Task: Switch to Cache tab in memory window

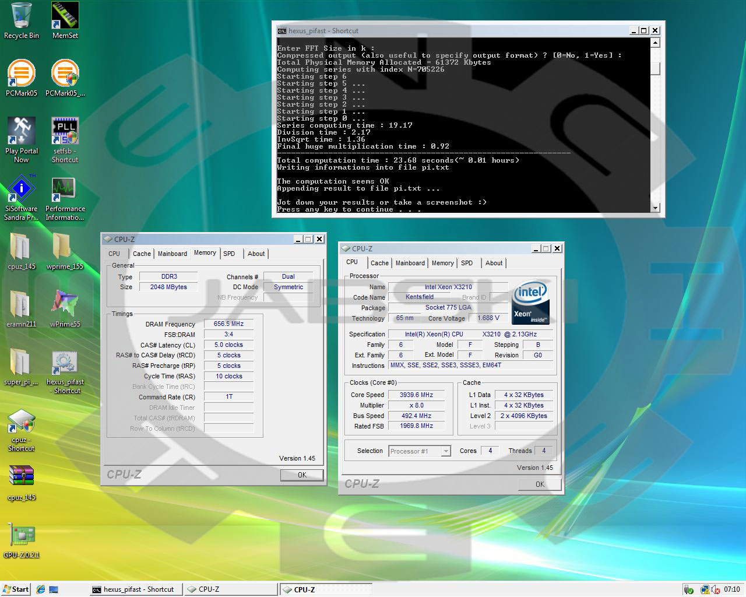Action: [x=142, y=254]
